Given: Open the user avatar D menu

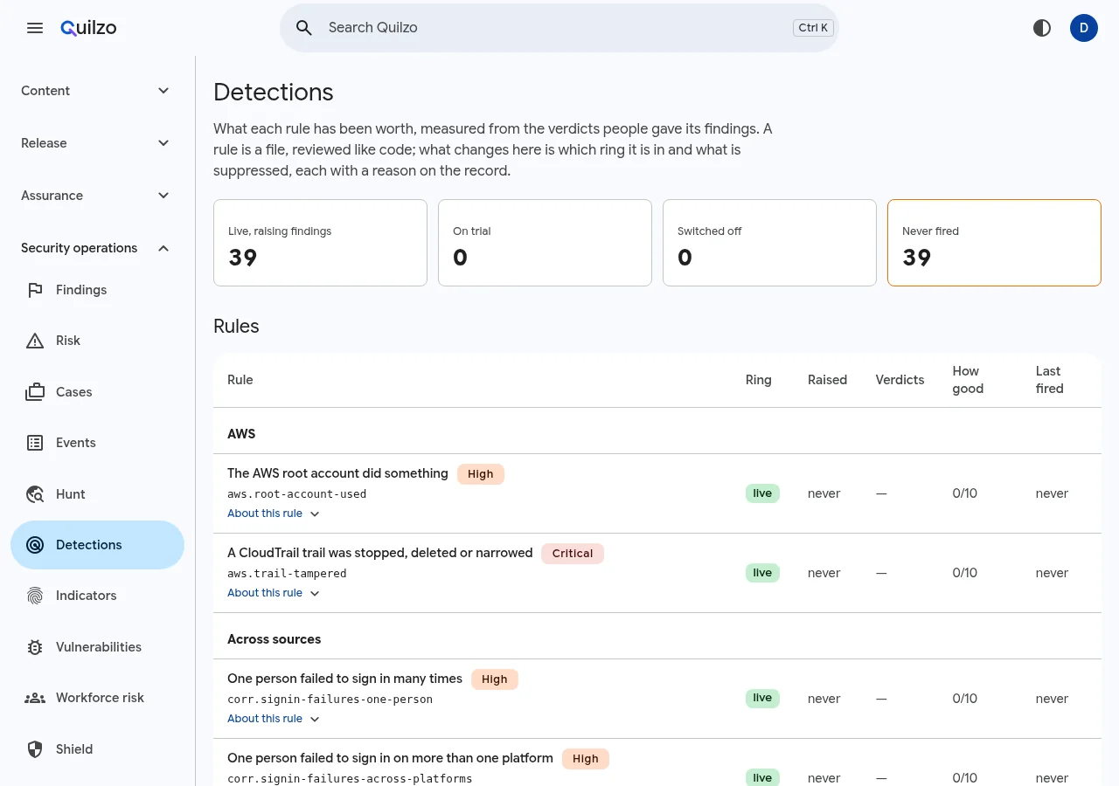Looking at the screenshot, I should 1084,28.
